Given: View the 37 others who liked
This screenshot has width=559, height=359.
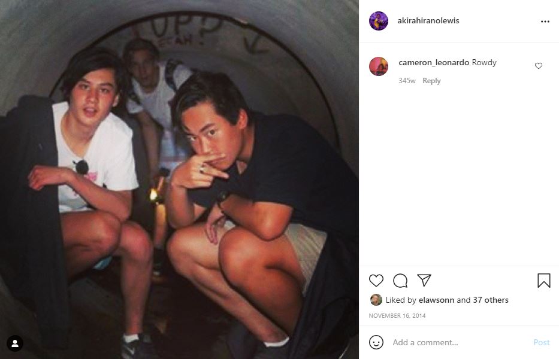Looking at the screenshot, I should click(x=491, y=300).
